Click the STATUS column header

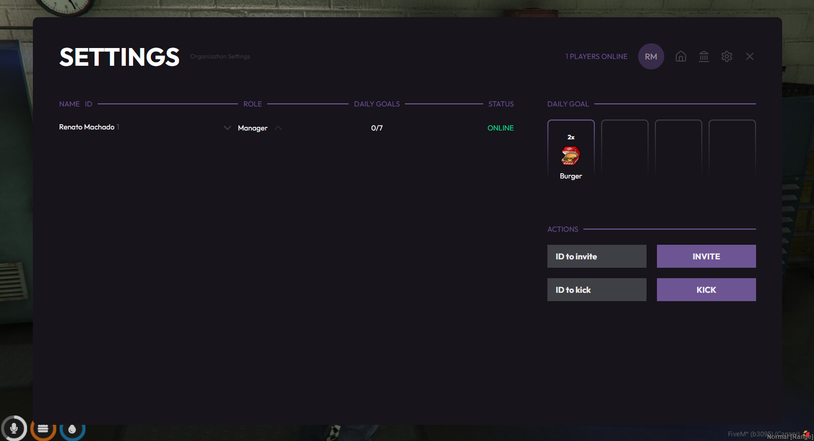[x=501, y=104]
